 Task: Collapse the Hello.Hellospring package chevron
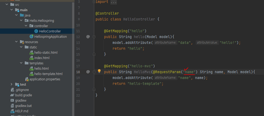click(x=21, y=20)
